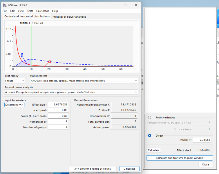Click the critical F = 10.128 label
Viewport: 219px width, 174px height.
(x=31, y=23)
